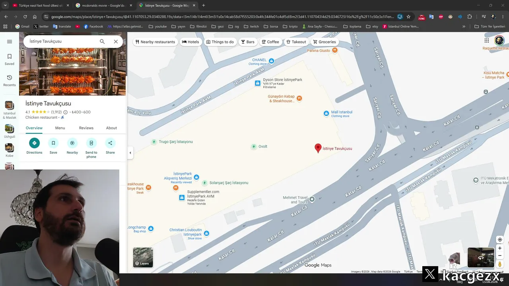Open the Supplementler.com İstinyePark AVM marker
509x286 pixels.
pyautogui.click(x=182, y=197)
